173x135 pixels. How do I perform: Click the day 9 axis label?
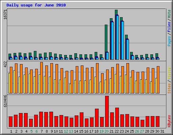[52, 131]
